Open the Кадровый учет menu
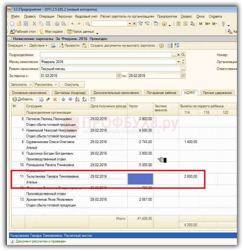243x251 pixels. click(x=86, y=16)
